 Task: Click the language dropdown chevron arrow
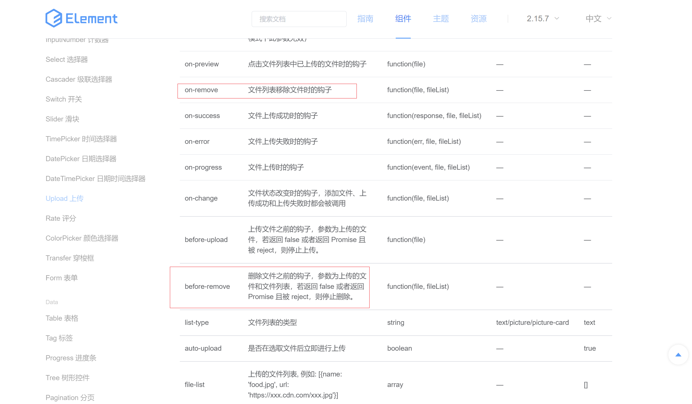point(609,19)
